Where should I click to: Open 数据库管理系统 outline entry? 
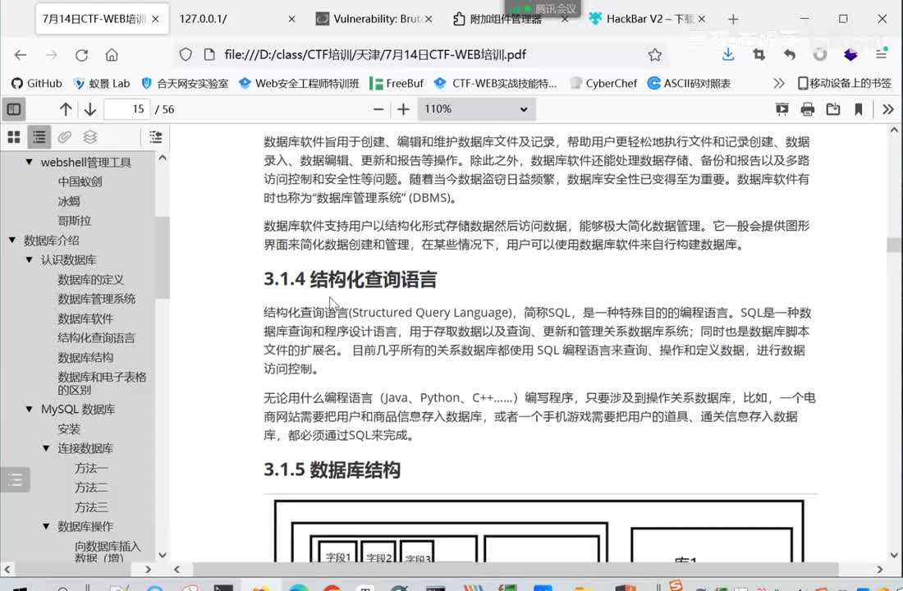96,299
